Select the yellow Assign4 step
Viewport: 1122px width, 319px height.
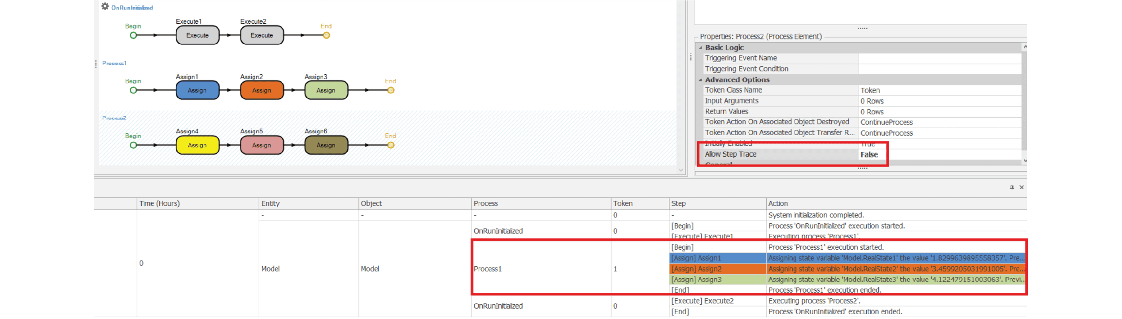pyautogui.click(x=197, y=145)
